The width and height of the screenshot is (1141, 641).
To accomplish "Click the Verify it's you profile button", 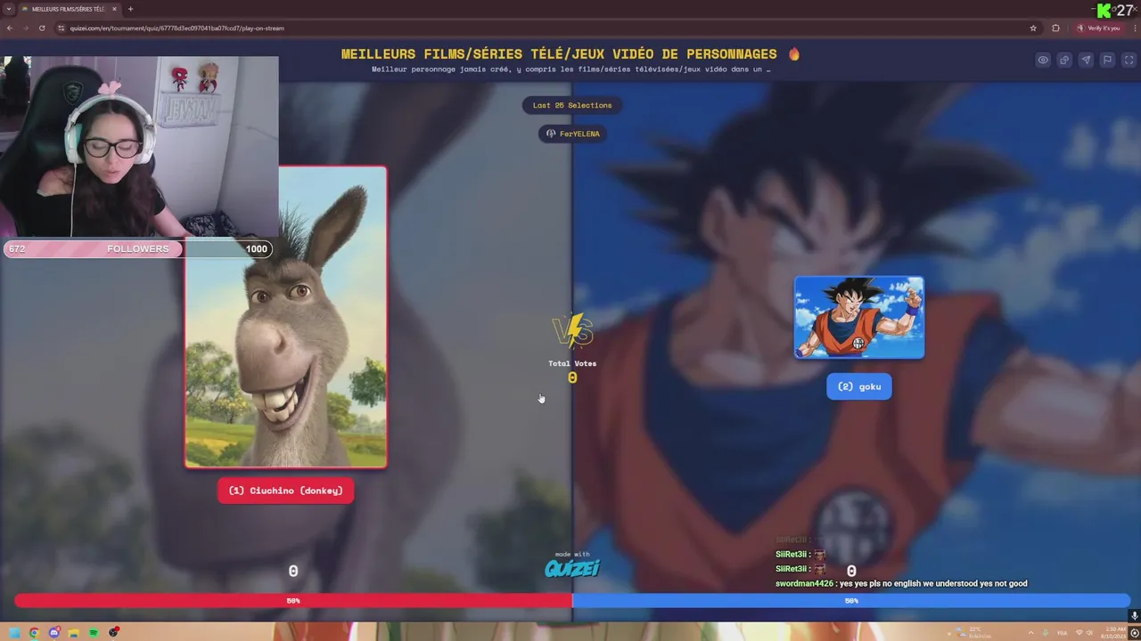I will tap(1098, 28).
